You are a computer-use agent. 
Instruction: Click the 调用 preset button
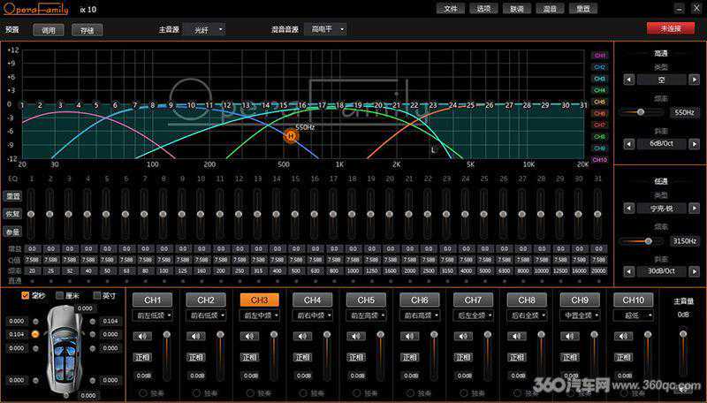[49, 29]
